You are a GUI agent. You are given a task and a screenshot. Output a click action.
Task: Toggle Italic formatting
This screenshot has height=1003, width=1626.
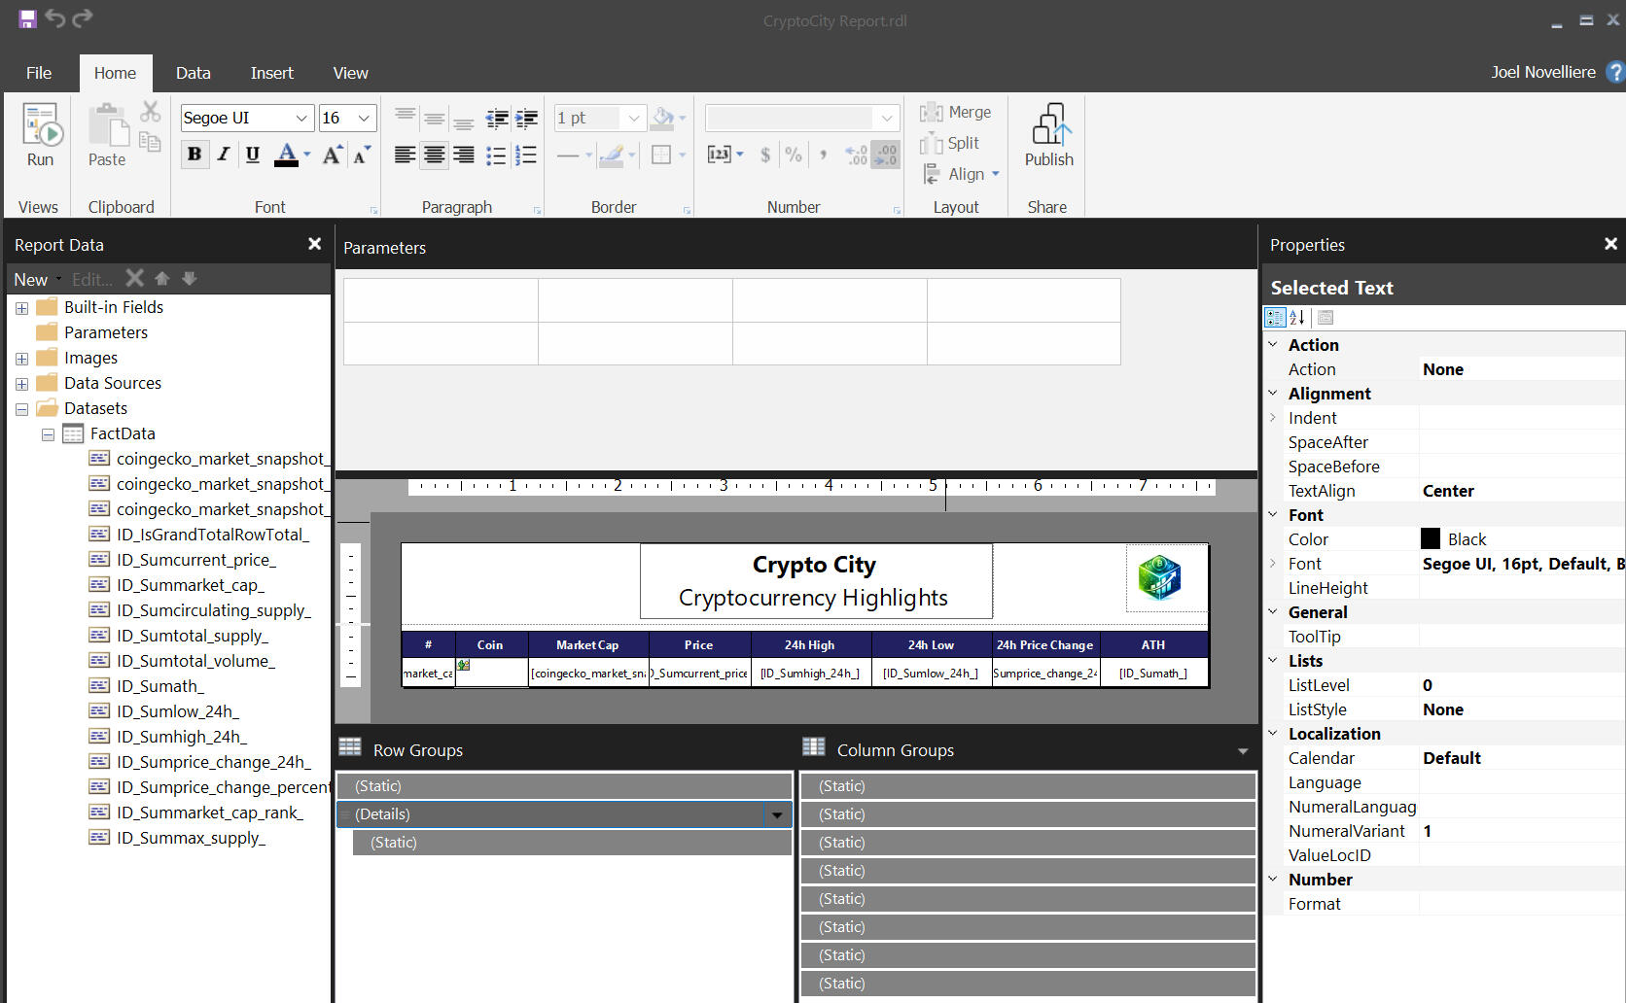point(224,155)
